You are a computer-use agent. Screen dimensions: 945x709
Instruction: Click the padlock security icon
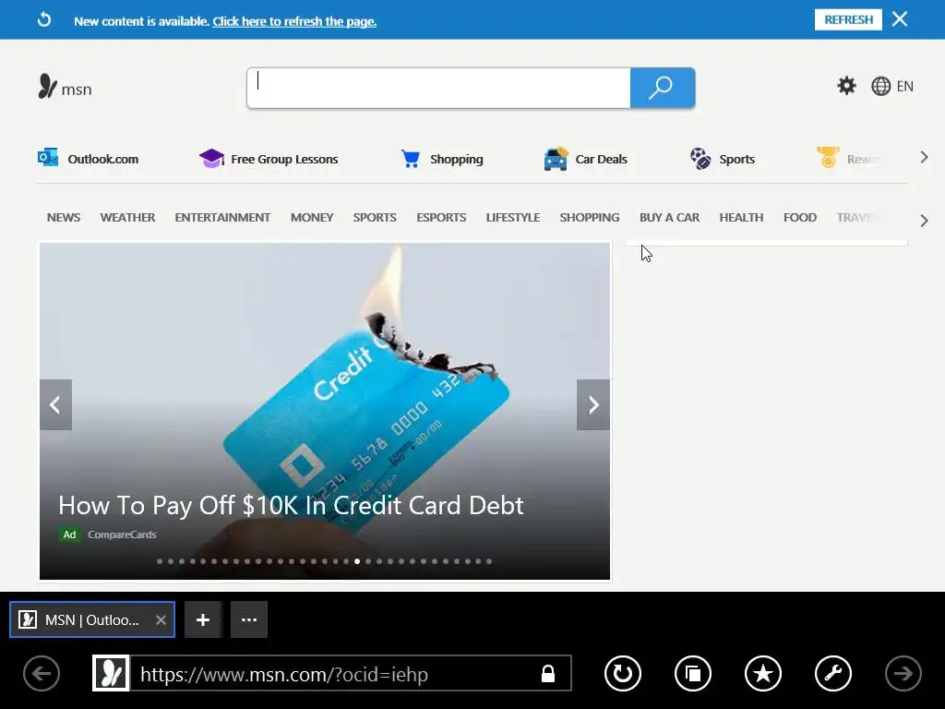pos(548,673)
